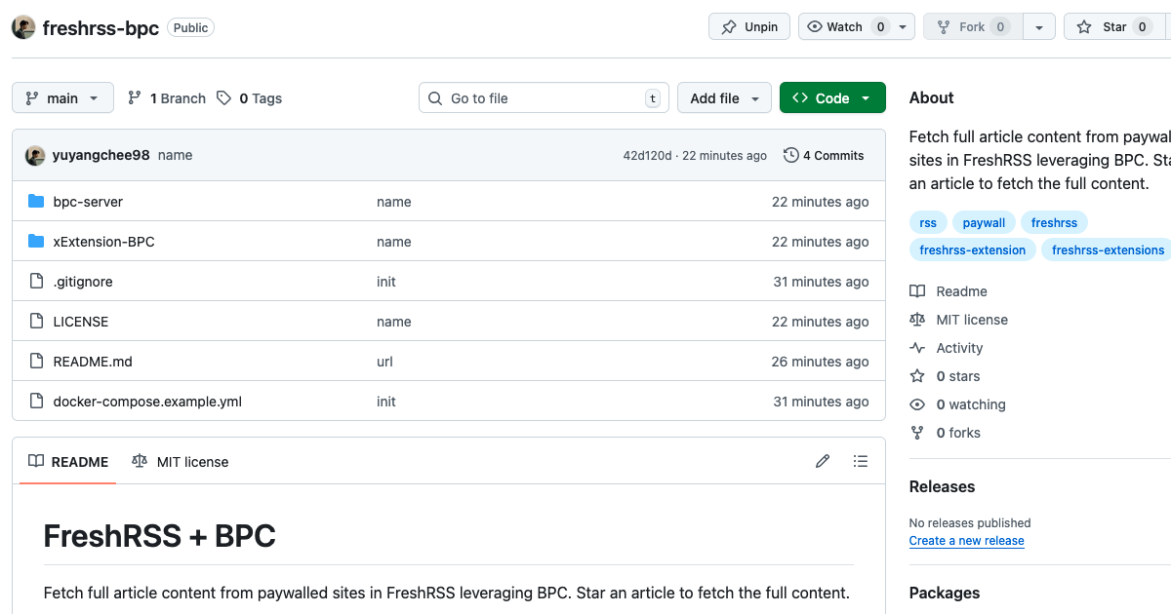Screen dimensions: 1171x614
Task: Click the Go to file search field
Action: tap(544, 97)
